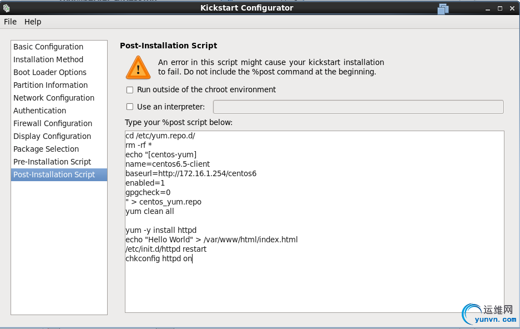The width and height of the screenshot is (520, 329).
Task: Open the Help menu
Action: click(33, 22)
